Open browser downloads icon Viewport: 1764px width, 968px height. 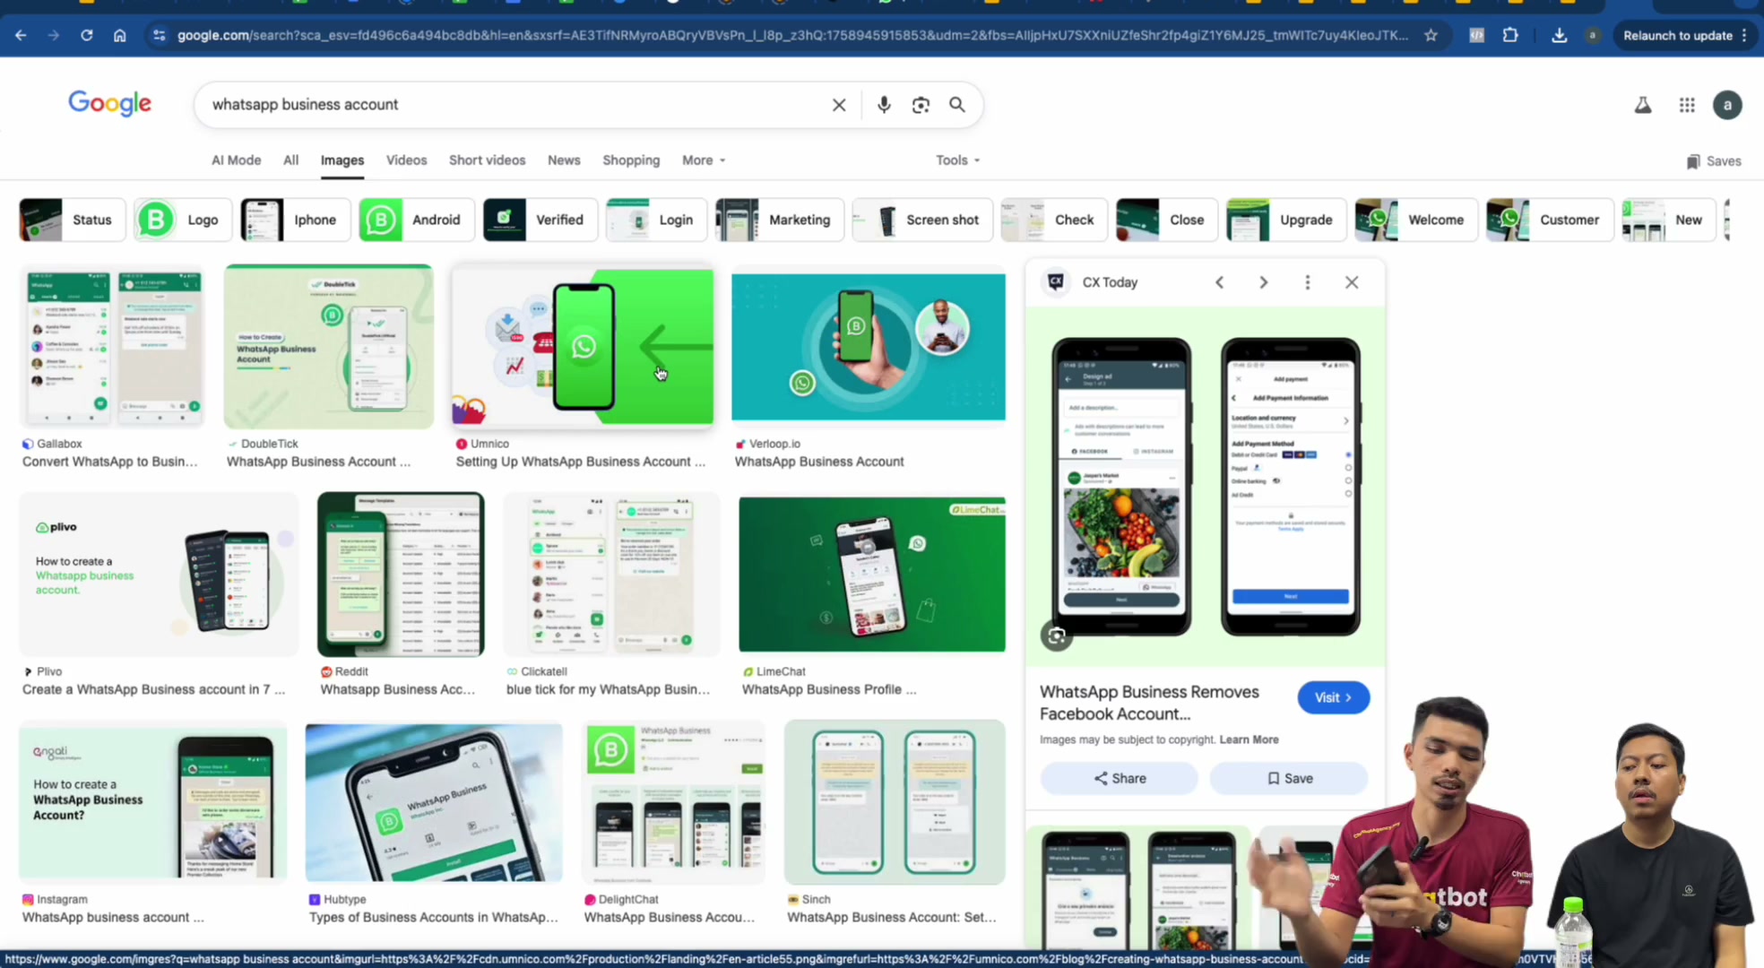click(1559, 35)
